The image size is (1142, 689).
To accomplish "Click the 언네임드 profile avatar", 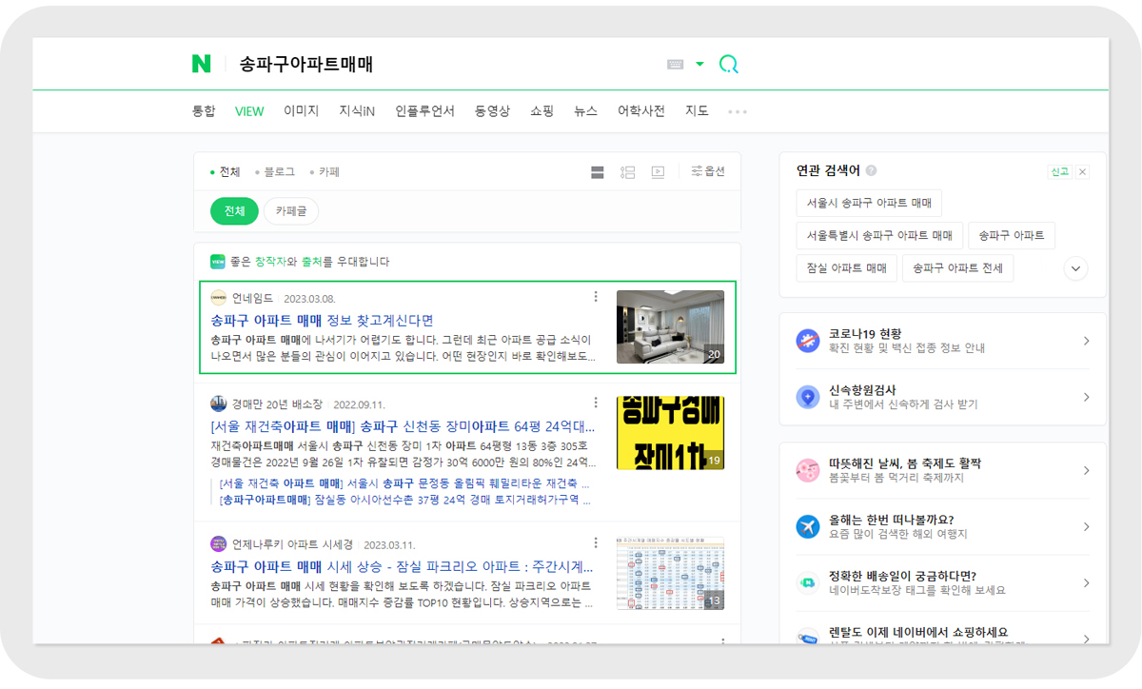I will click(x=218, y=298).
